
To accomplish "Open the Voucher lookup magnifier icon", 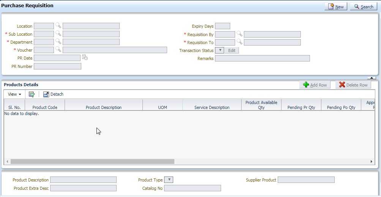I will (x=58, y=49).
